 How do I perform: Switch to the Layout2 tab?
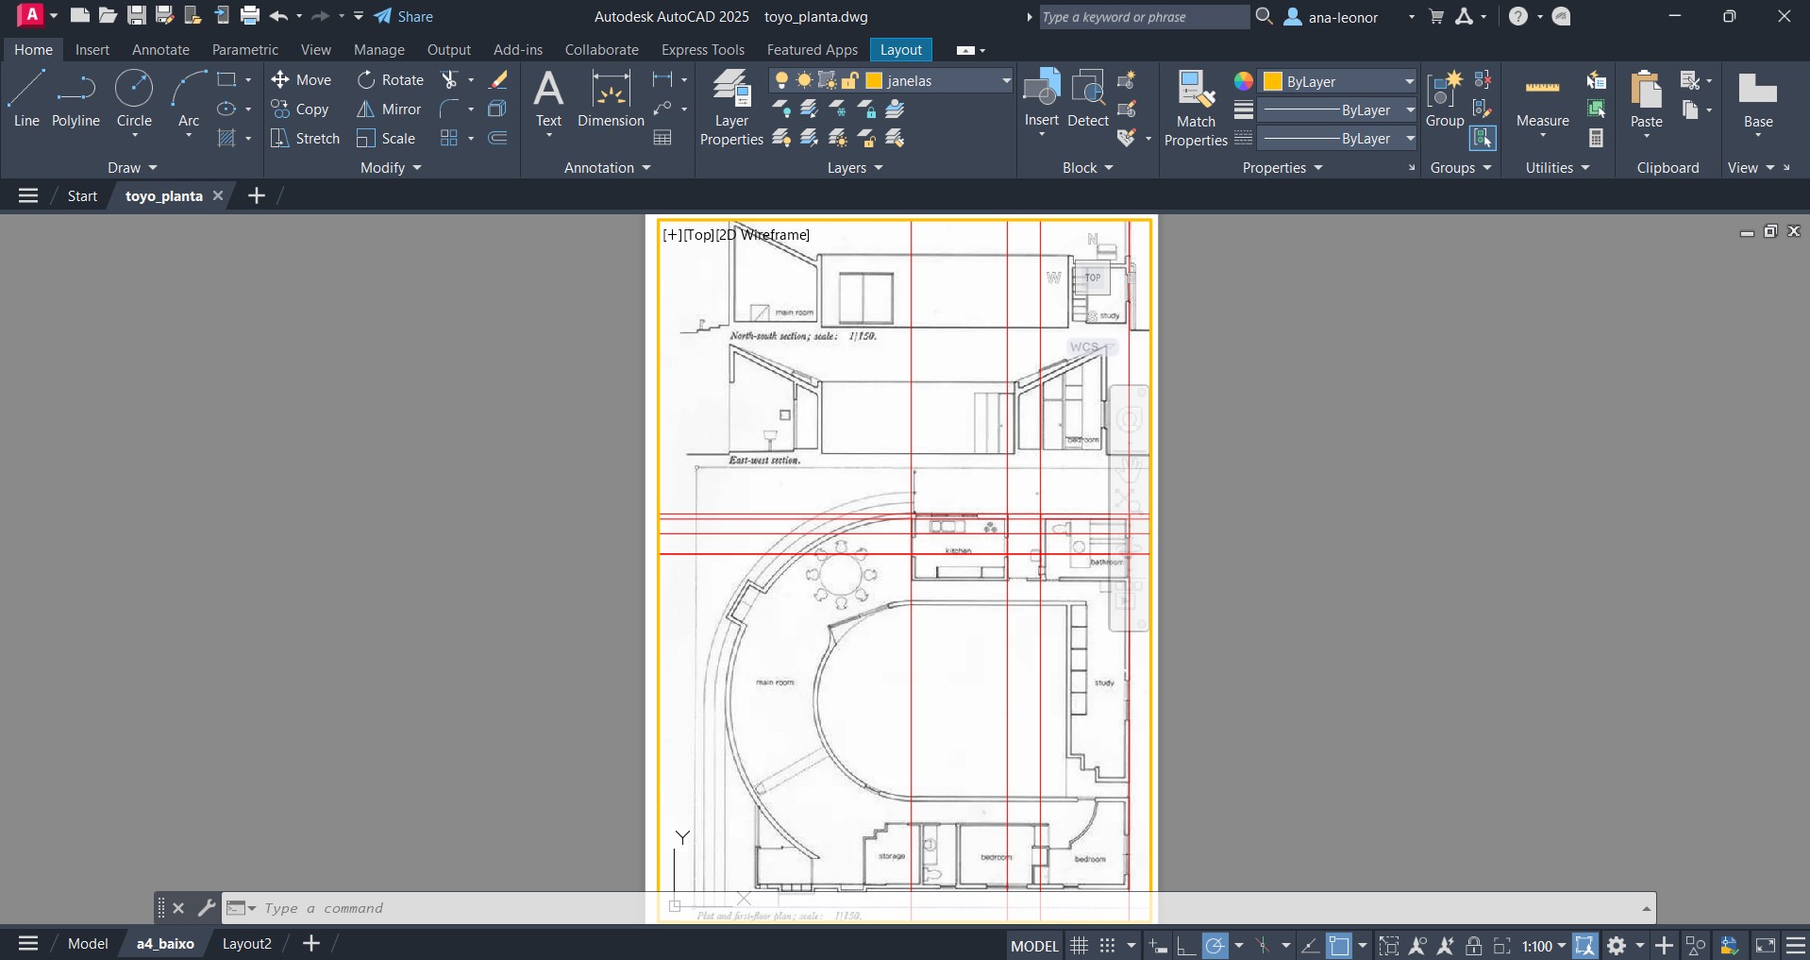click(x=246, y=943)
